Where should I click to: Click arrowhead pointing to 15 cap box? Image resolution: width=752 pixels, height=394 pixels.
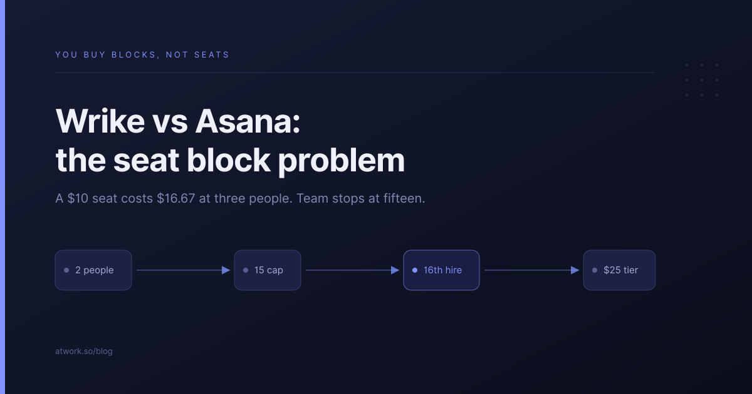(226, 270)
